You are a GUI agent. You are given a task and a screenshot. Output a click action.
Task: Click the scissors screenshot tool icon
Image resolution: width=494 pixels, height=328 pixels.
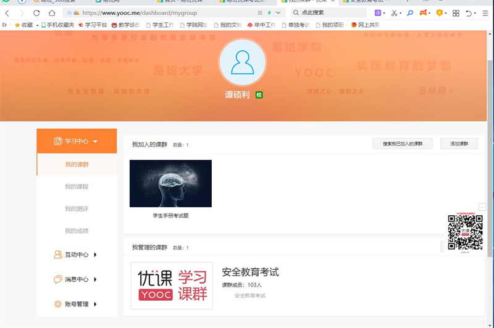394,12
